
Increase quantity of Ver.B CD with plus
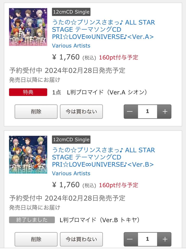click(164, 239)
